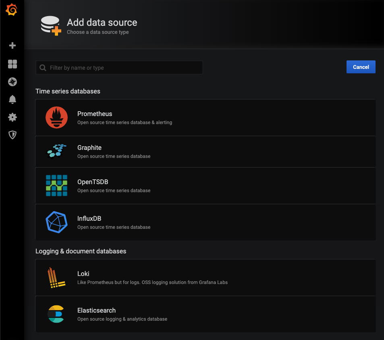The image size is (384, 340).
Task: Select the Prometheus data source name
Action: click(95, 114)
